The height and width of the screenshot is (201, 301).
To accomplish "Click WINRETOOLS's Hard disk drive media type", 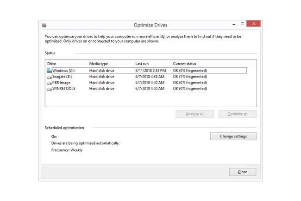I will tap(102, 89).
